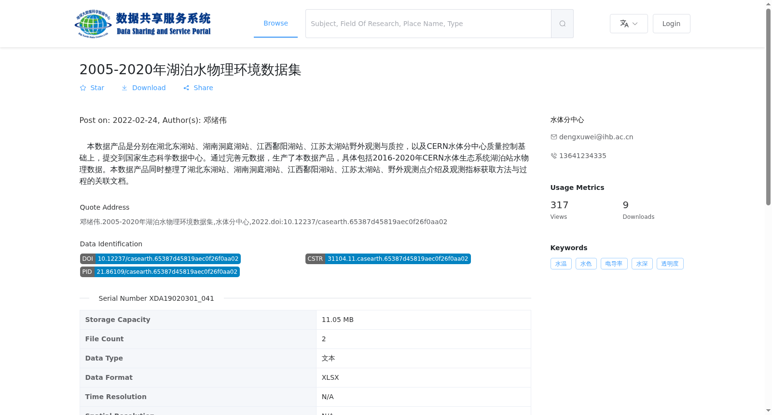
Task: Click the share nodes icon
Action: (x=186, y=88)
